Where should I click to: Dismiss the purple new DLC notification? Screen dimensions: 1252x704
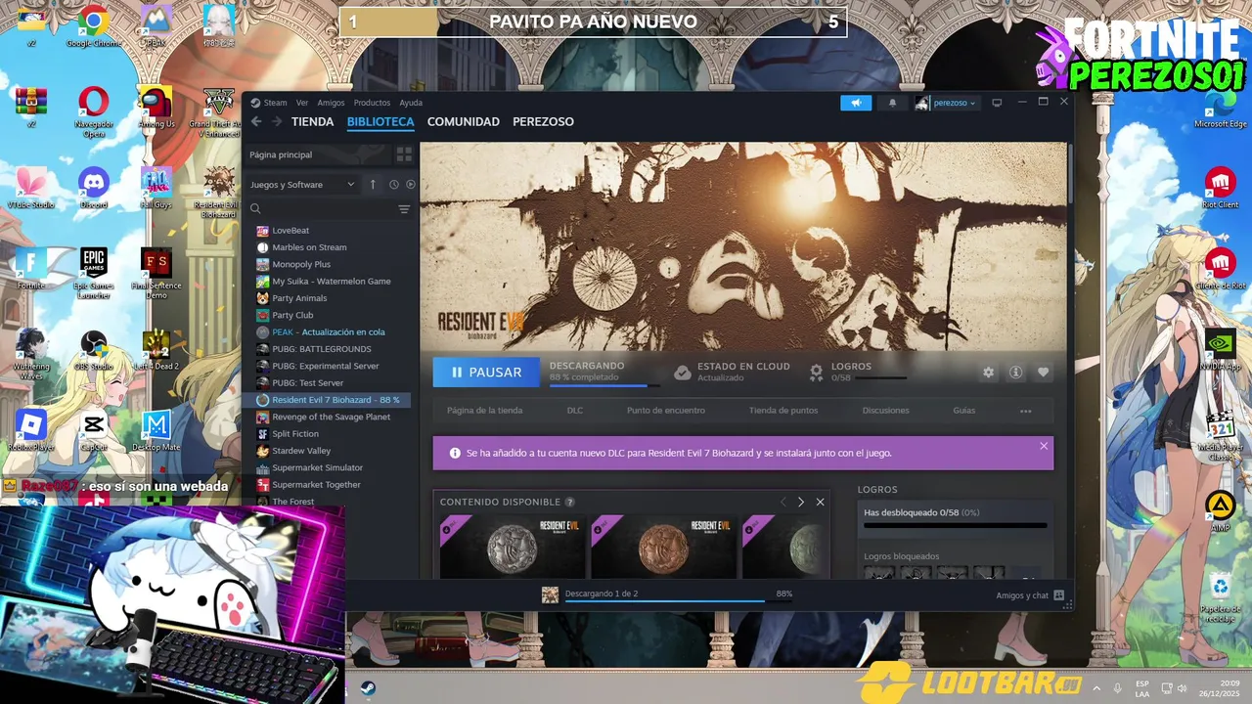1044,446
